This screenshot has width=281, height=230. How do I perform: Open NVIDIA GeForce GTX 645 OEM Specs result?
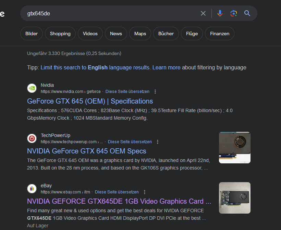(87, 151)
